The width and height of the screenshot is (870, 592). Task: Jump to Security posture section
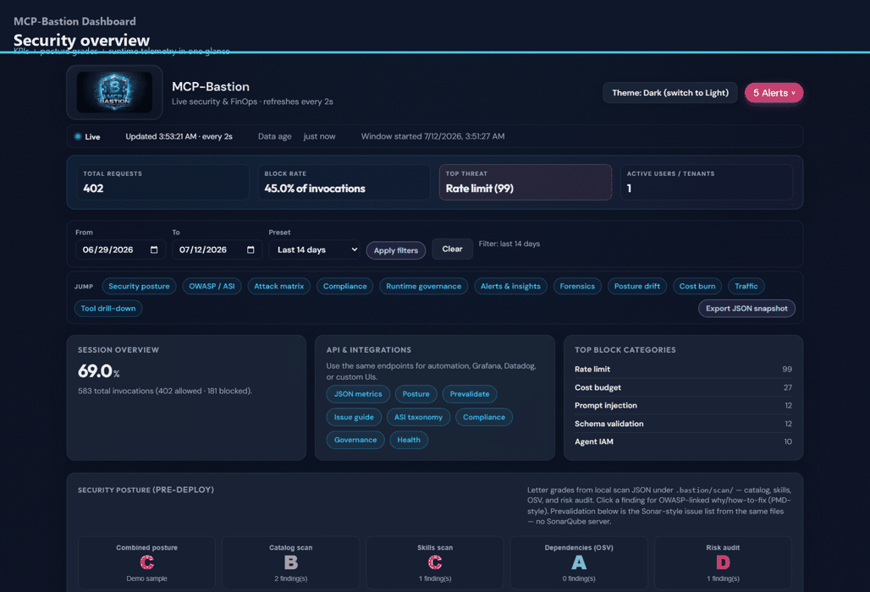click(140, 287)
